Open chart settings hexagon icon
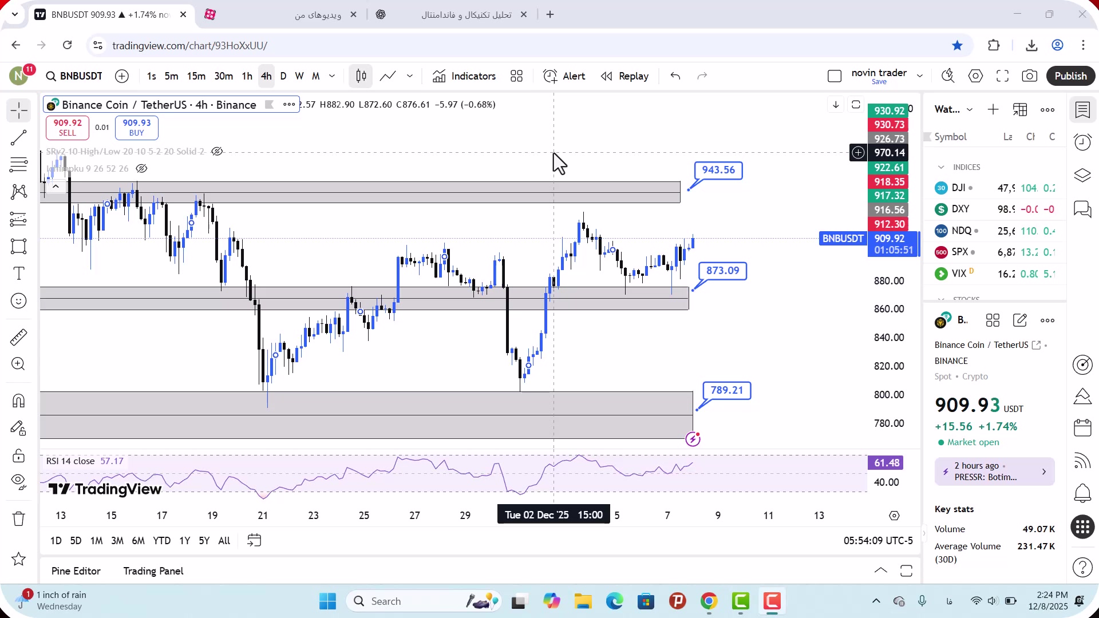This screenshot has width=1099, height=618. coord(976,76)
